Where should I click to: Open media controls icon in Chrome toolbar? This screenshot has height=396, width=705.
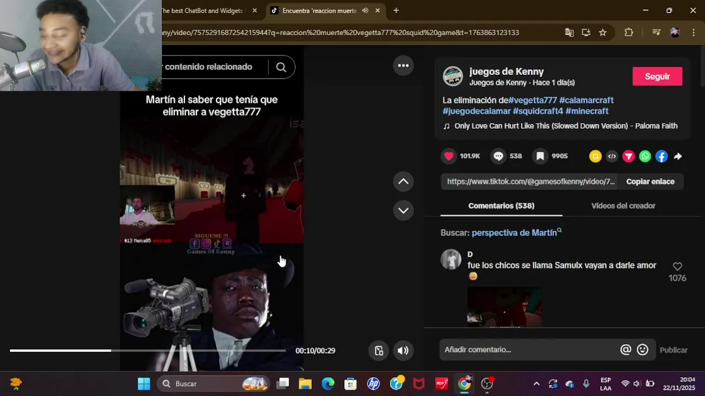tap(656, 32)
